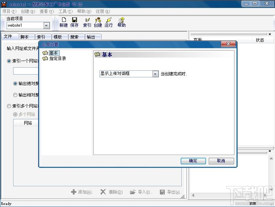
Task: Close the 全局设置 dialog with X
Action: (x=228, y=44)
